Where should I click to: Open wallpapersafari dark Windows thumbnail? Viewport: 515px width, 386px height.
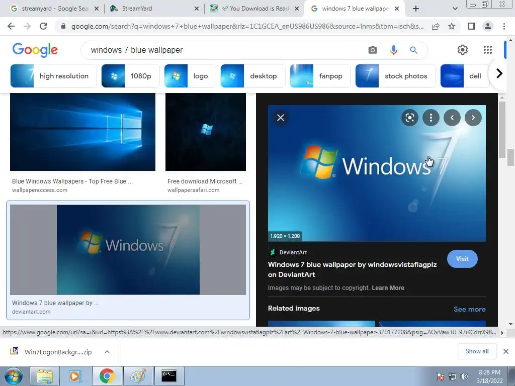(x=206, y=132)
